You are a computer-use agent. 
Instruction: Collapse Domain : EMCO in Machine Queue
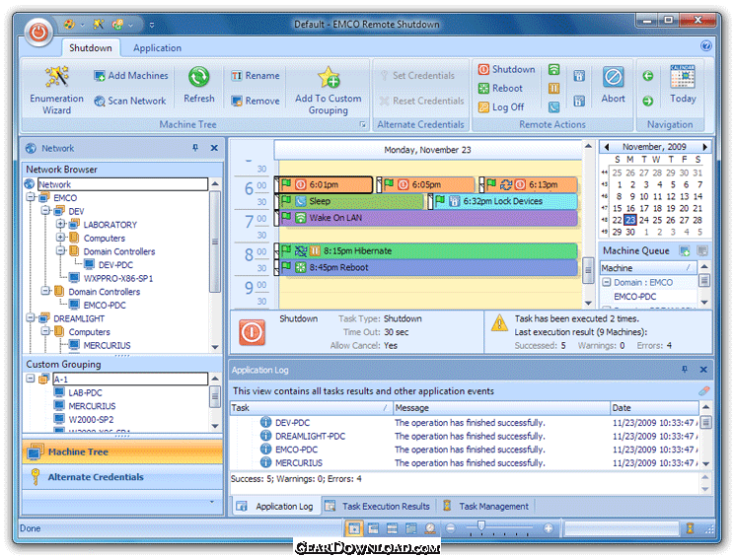607,282
